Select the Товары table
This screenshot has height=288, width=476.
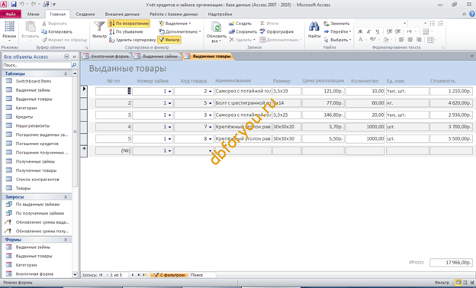[x=23, y=188]
